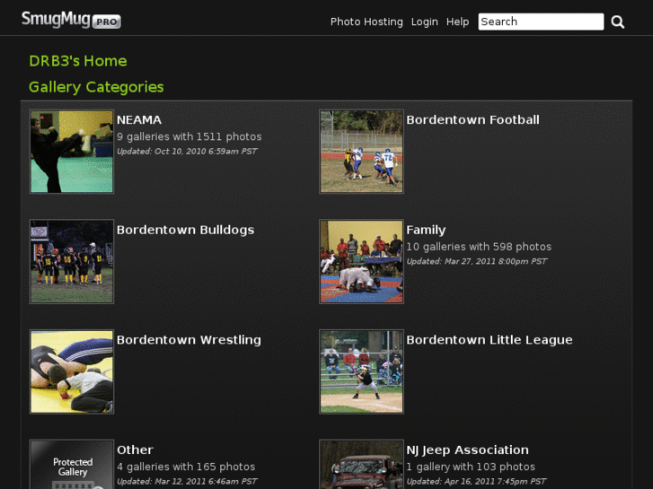The image size is (653, 489).
Task: Select text '1 gallery with 103 photos'
Action: [x=471, y=467]
